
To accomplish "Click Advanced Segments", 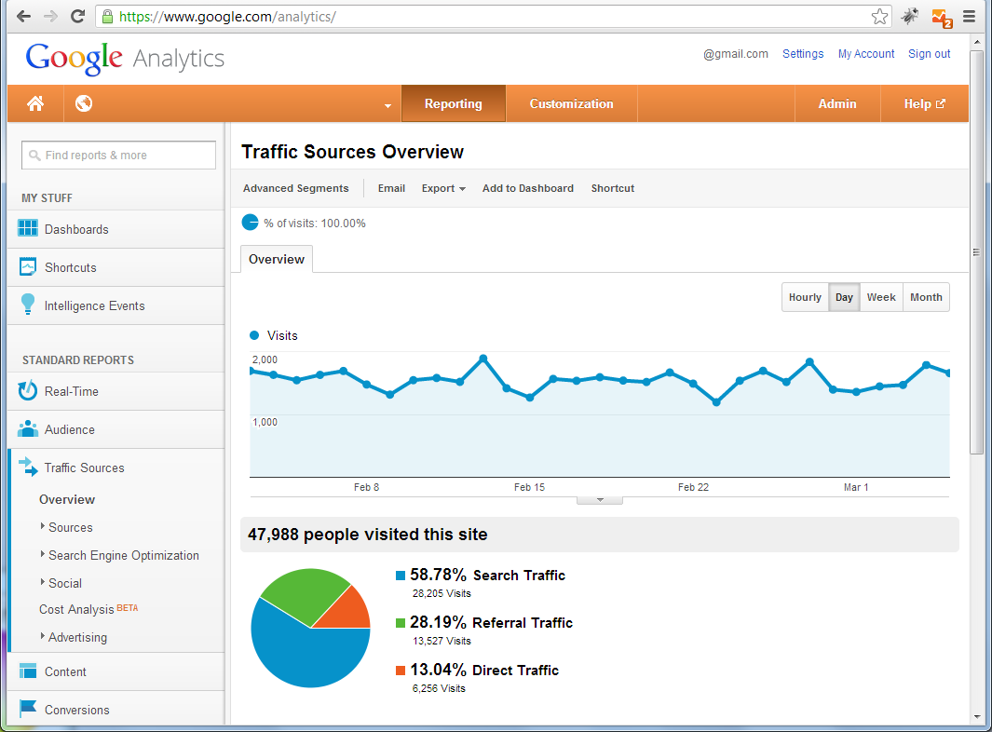I will tap(295, 188).
